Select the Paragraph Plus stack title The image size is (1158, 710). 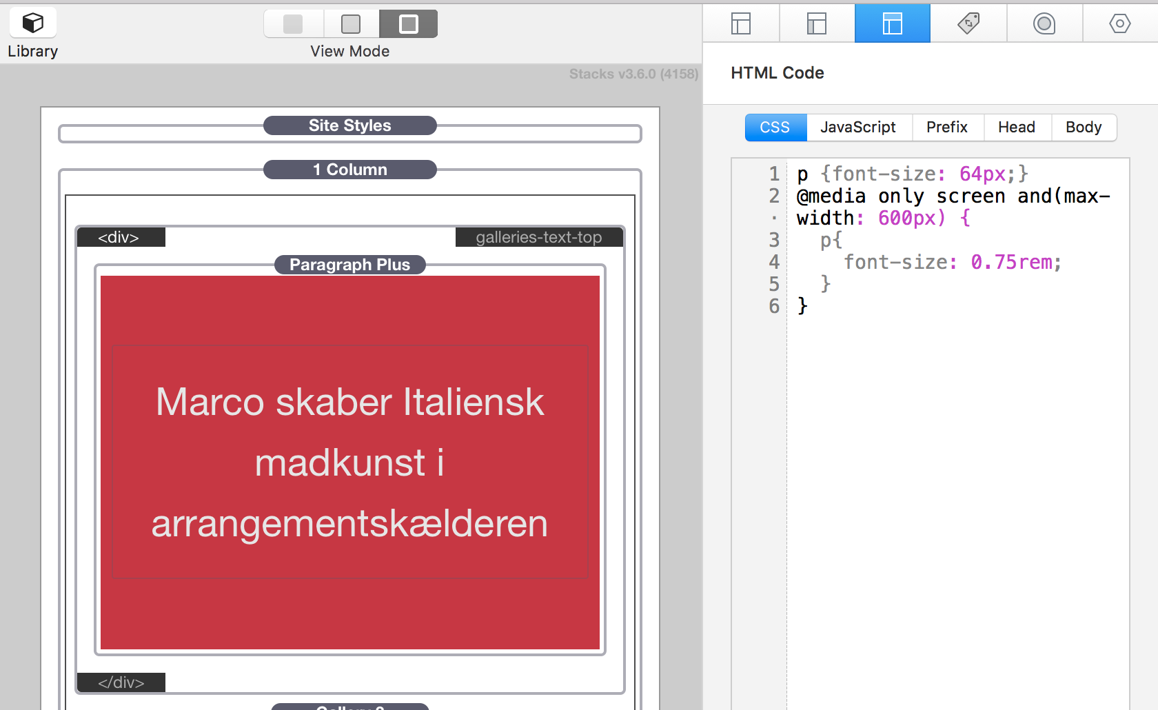point(350,265)
